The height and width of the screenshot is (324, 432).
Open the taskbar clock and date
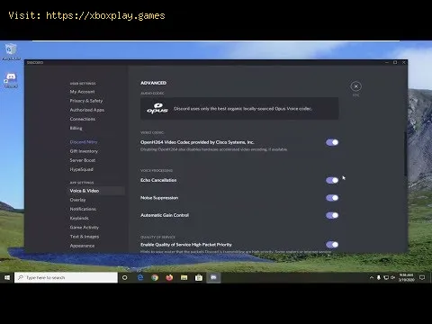tap(406, 277)
